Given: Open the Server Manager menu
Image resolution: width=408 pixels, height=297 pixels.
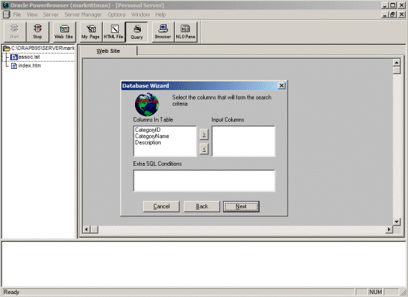Looking at the screenshot, I should 83,15.
